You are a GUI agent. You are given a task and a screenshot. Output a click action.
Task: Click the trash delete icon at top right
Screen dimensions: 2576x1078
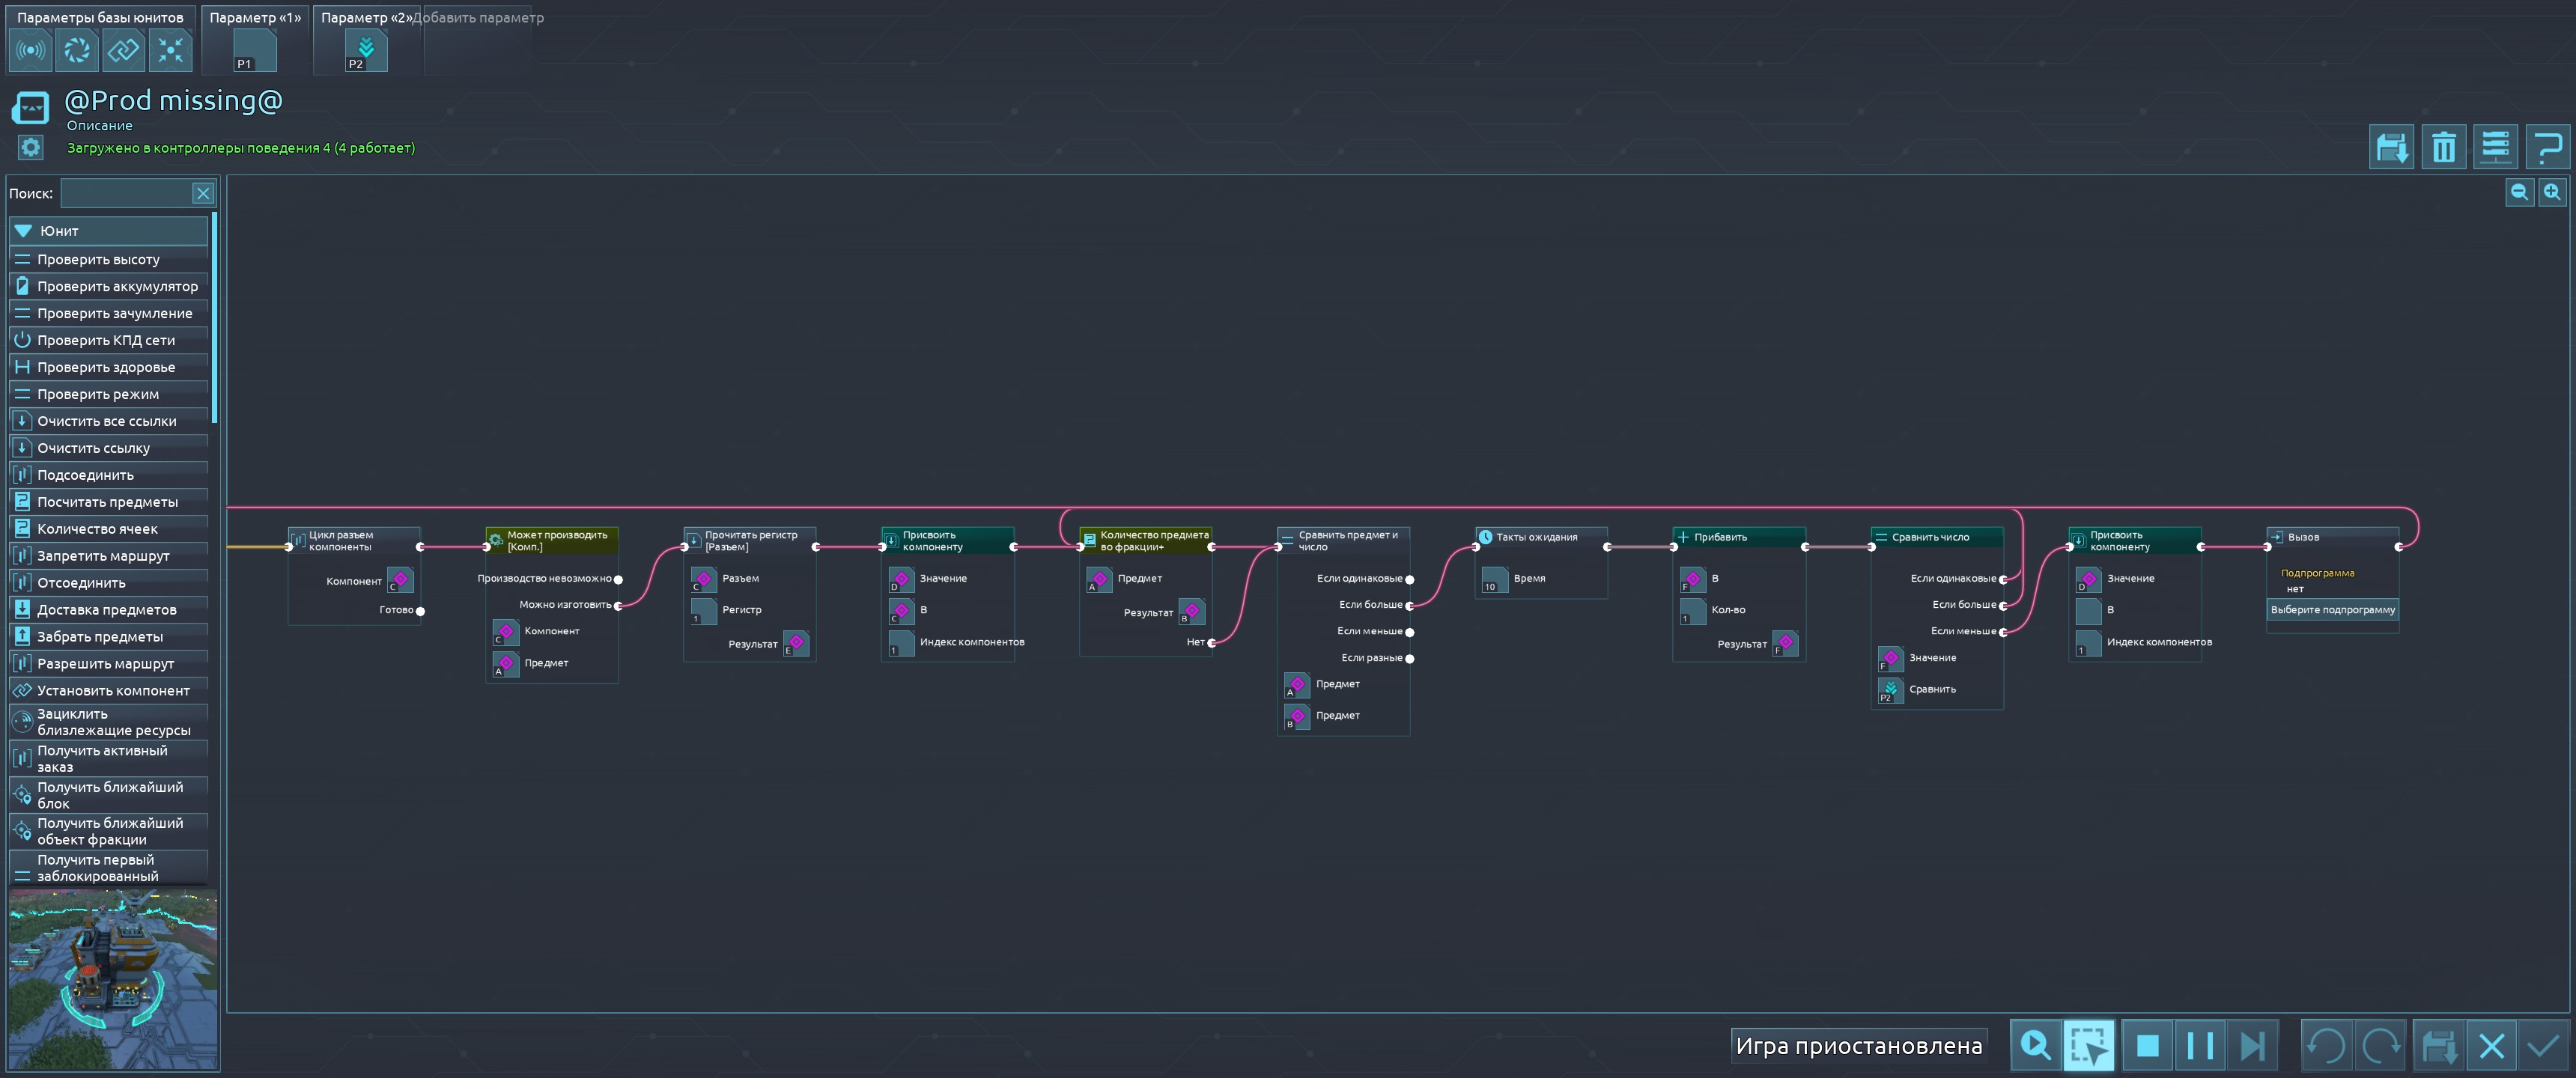[x=2443, y=148]
